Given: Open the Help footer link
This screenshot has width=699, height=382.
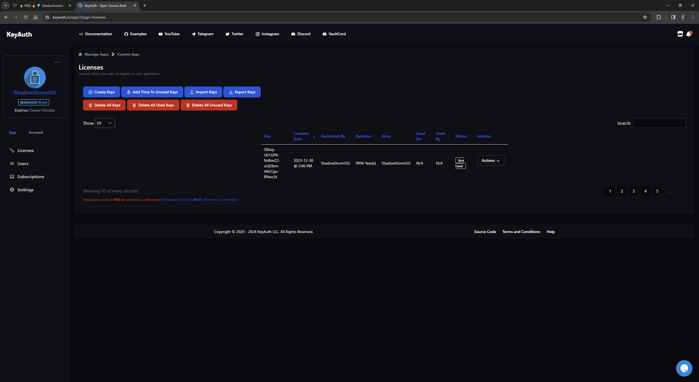Looking at the screenshot, I should pyautogui.click(x=551, y=232).
